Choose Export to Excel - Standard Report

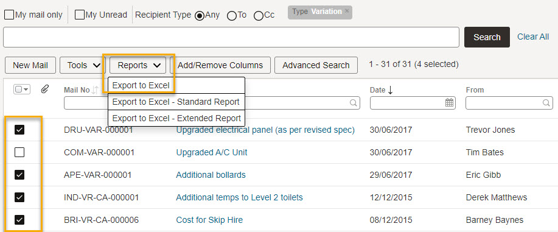[x=176, y=102]
